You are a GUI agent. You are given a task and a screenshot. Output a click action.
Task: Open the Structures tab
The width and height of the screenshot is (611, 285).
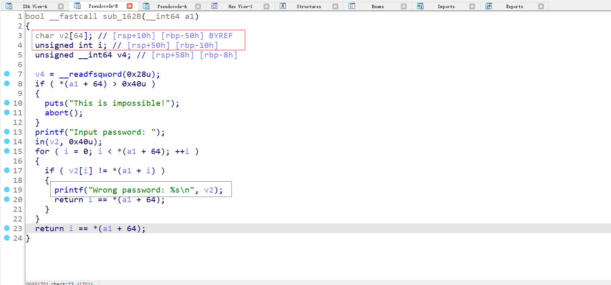pyautogui.click(x=309, y=6)
